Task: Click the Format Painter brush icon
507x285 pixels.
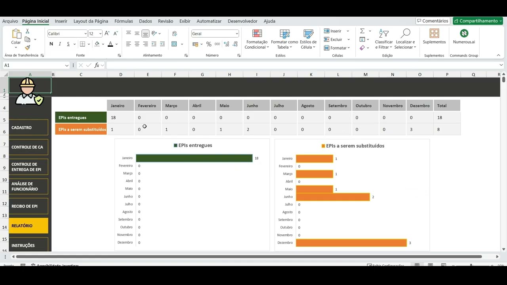Action: (27, 47)
